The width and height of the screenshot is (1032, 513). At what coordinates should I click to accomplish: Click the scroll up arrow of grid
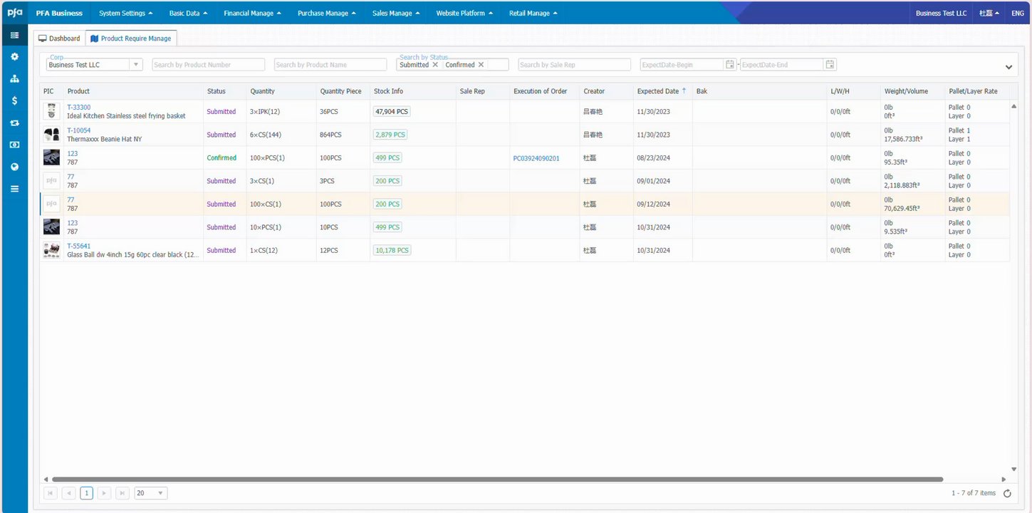[1013, 105]
